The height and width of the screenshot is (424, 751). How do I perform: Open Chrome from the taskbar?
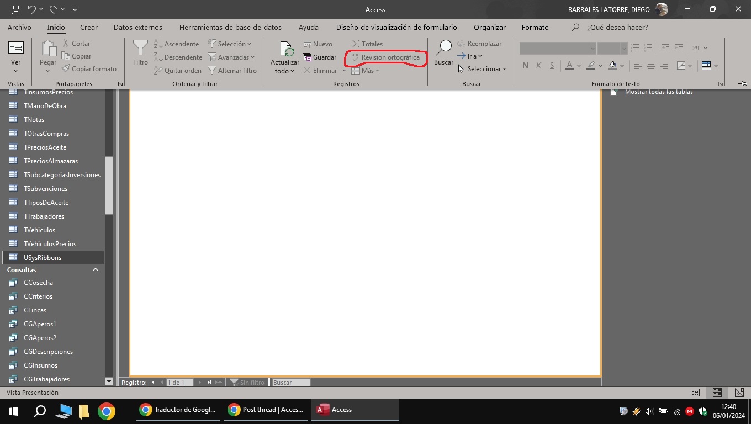pos(107,411)
